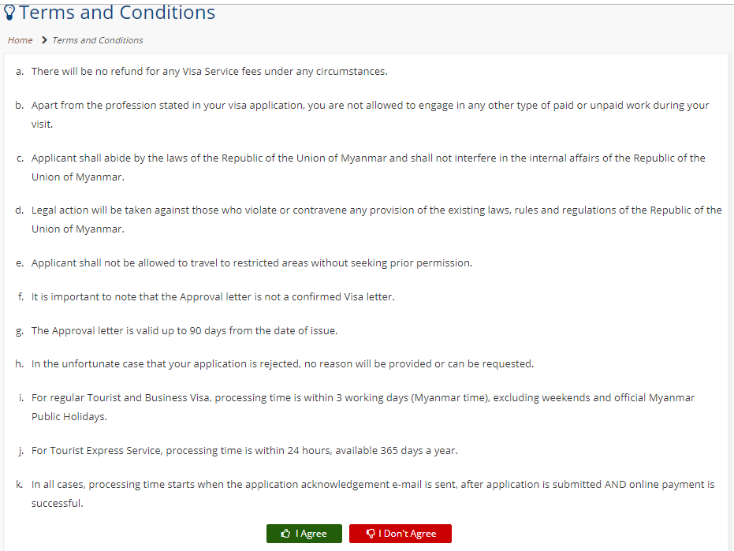Click clause c about abiding by Myanmar laws
734x551 pixels.
coord(368,168)
